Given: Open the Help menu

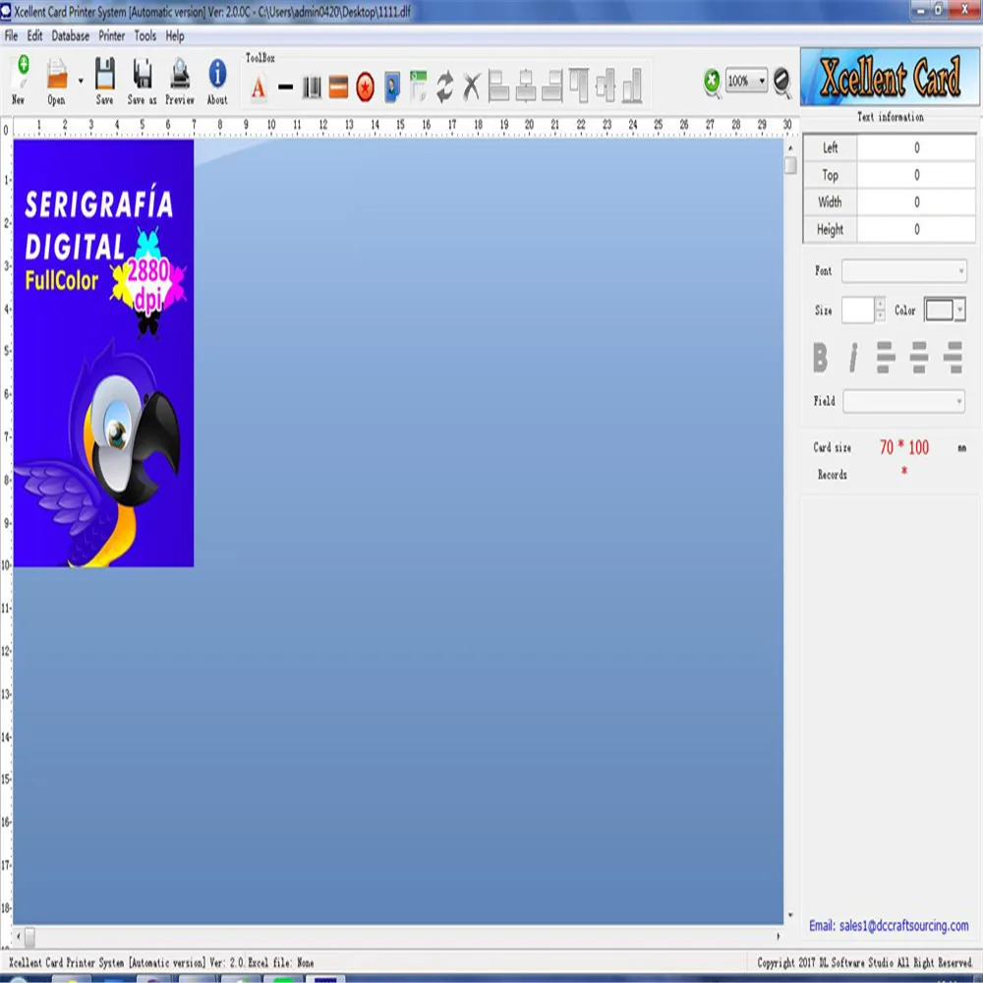Looking at the screenshot, I should [x=175, y=35].
